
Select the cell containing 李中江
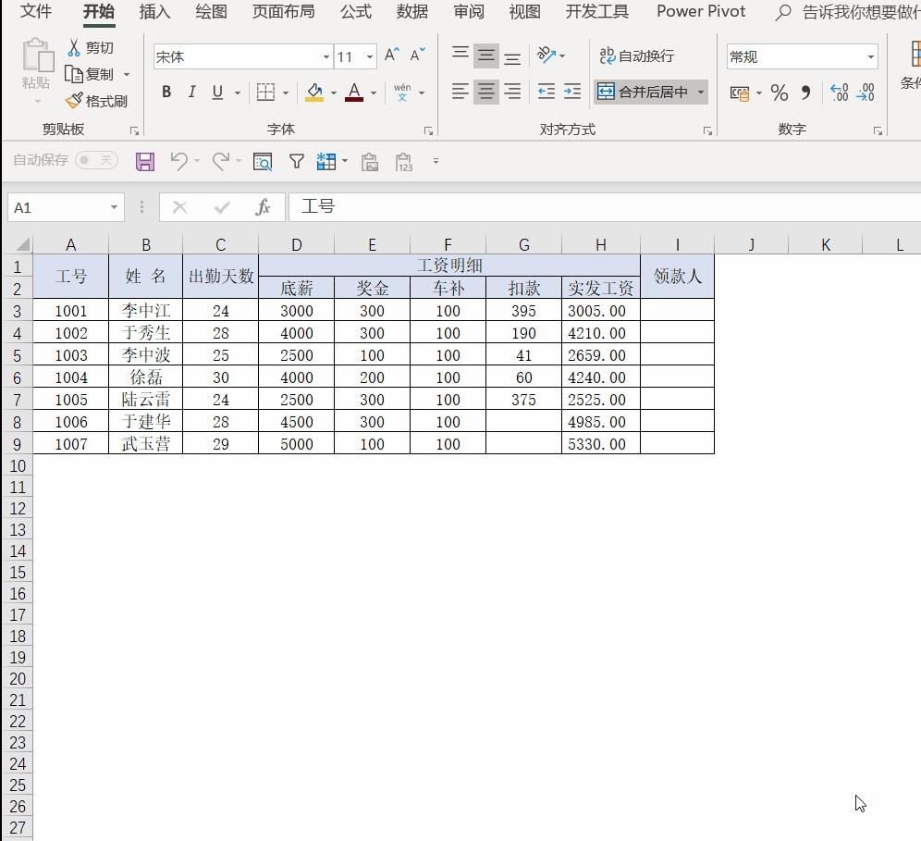tap(145, 311)
